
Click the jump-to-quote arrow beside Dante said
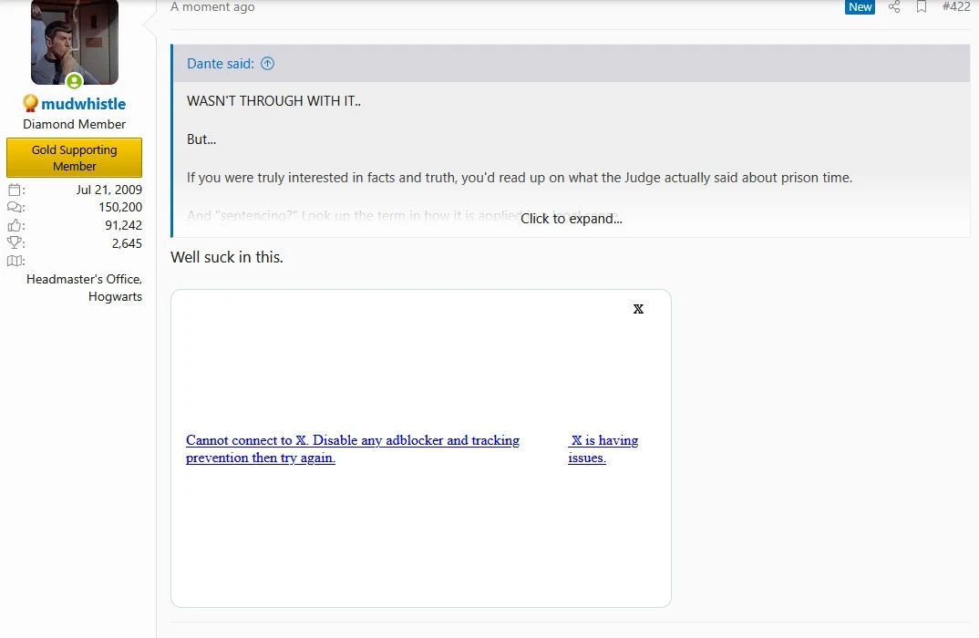267,63
